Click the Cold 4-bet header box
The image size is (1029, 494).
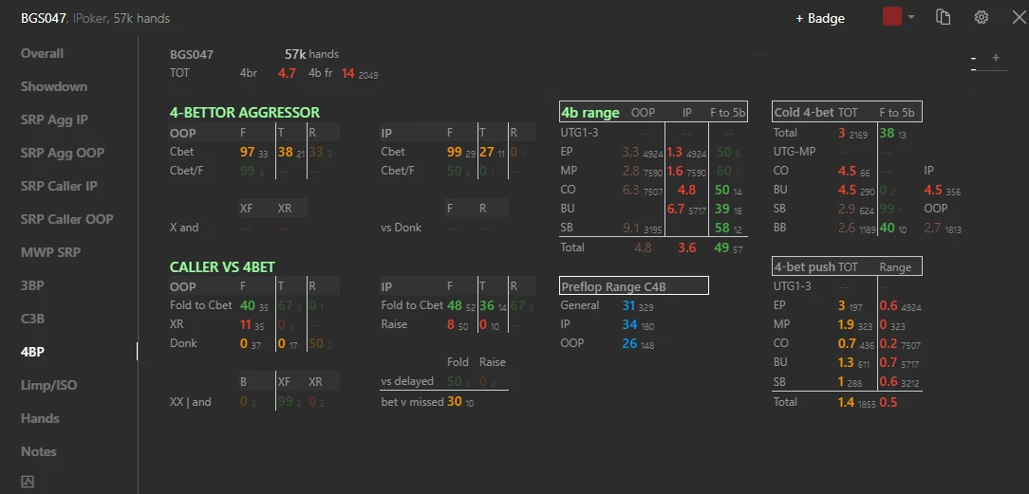pos(848,111)
